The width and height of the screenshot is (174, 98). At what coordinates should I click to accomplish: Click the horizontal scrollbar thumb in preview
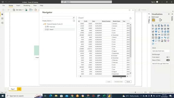click(119, 76)
